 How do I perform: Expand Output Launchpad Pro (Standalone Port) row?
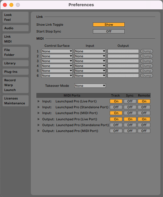[x=39, y=125]
